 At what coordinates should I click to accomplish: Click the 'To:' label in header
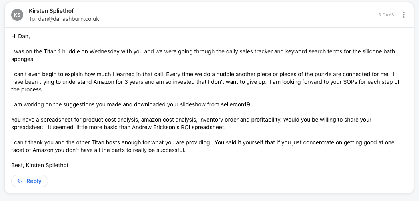tap(33, 19)
